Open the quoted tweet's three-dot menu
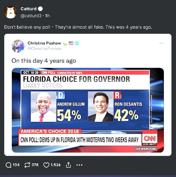This screenshot has height=177, width=176. pos(161,43)
